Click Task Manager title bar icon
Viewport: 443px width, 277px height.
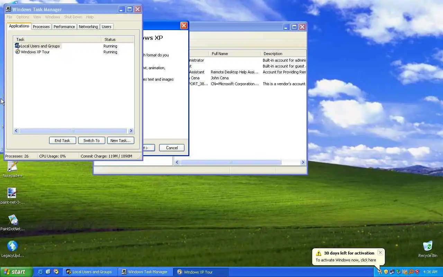point(8,9)
